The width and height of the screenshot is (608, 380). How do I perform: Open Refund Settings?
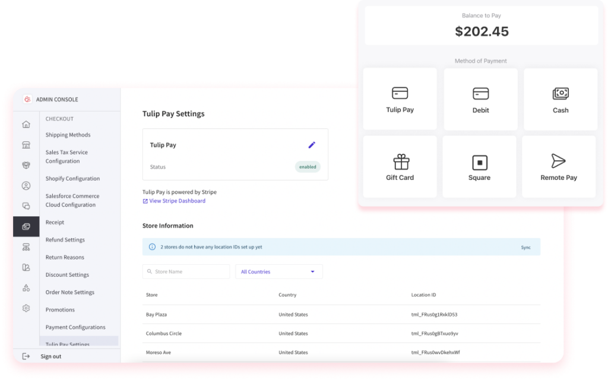click(65, 240)
